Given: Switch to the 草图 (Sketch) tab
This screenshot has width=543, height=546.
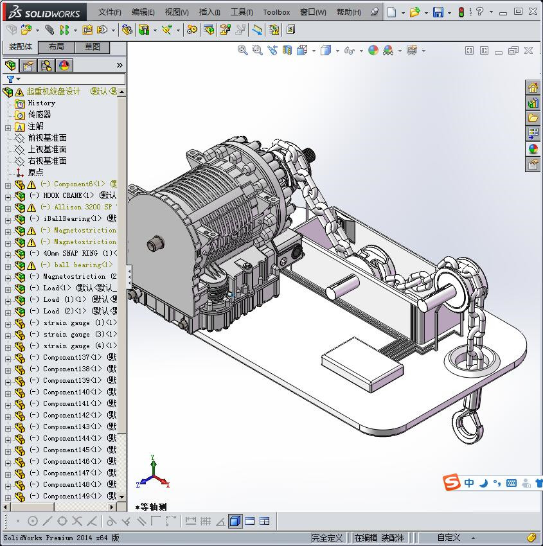Looking at the screenshot, I should (x=92, y=47).
